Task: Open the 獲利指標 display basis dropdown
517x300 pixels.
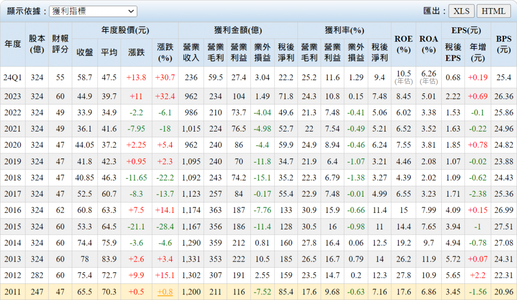Action: (93, 11)
